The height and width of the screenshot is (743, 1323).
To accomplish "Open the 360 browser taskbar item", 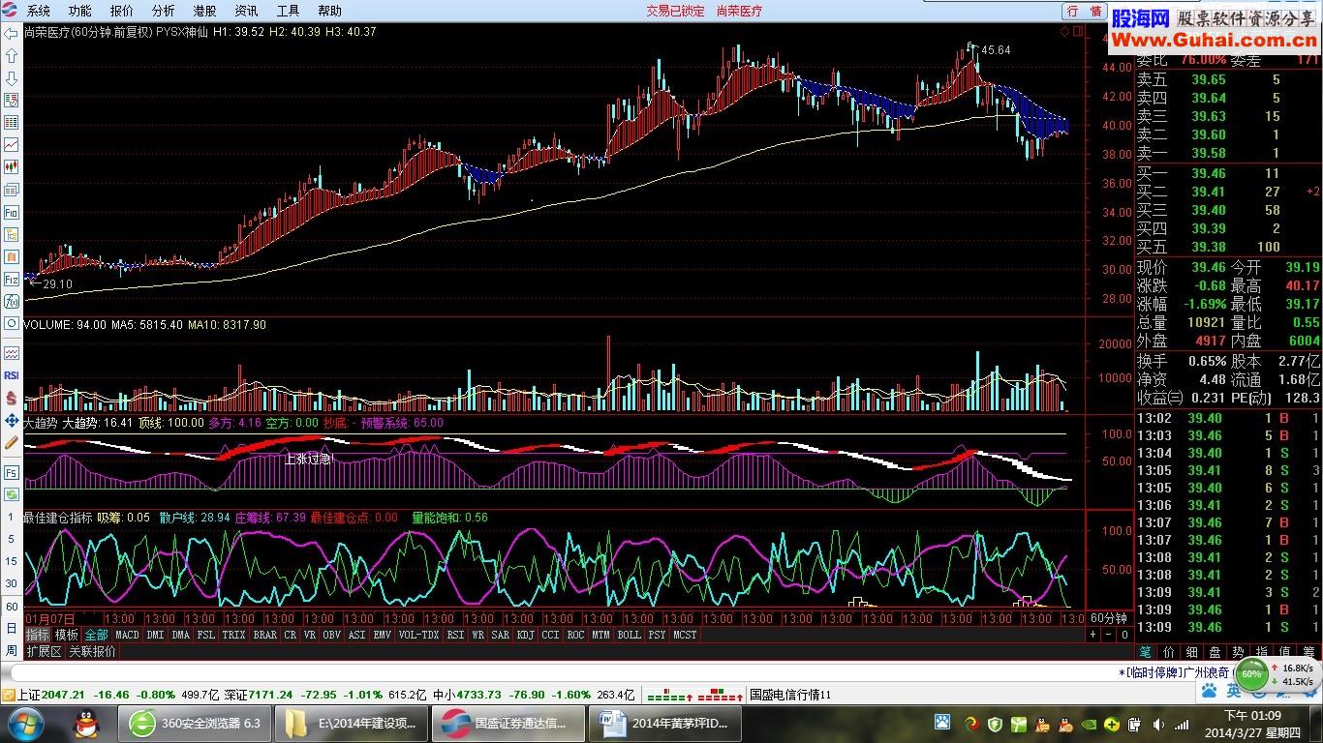I will click(194, 723).
